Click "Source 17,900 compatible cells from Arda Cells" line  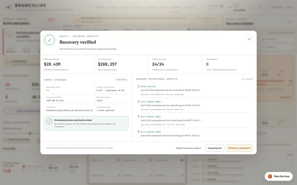(x=171, y=90)
